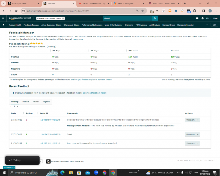Viewport: 220px width, 176px height.
Task: Click the bookmark icon in the favorites bar
Action: (x=4, y=25)
